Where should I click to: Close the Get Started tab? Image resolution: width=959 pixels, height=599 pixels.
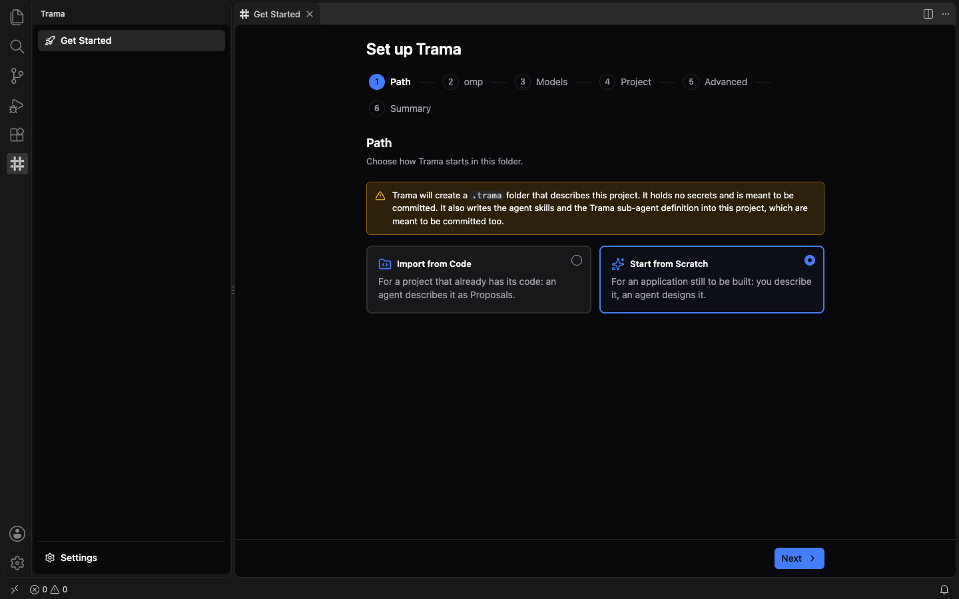310,14
